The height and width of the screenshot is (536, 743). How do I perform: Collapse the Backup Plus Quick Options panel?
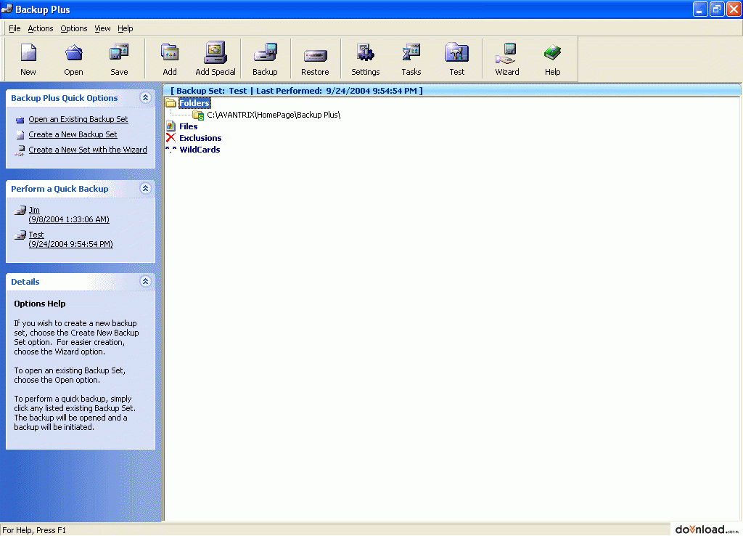point(145,98)
